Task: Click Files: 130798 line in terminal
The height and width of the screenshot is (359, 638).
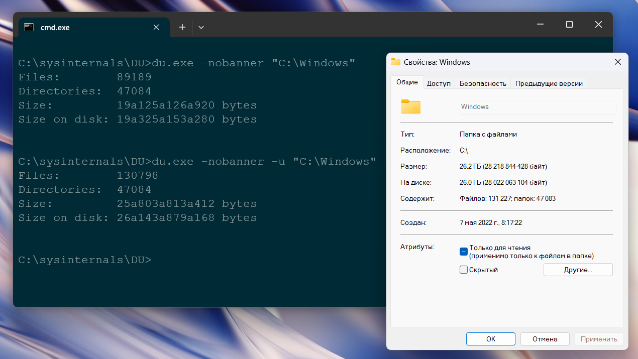Action: (88, 175)
